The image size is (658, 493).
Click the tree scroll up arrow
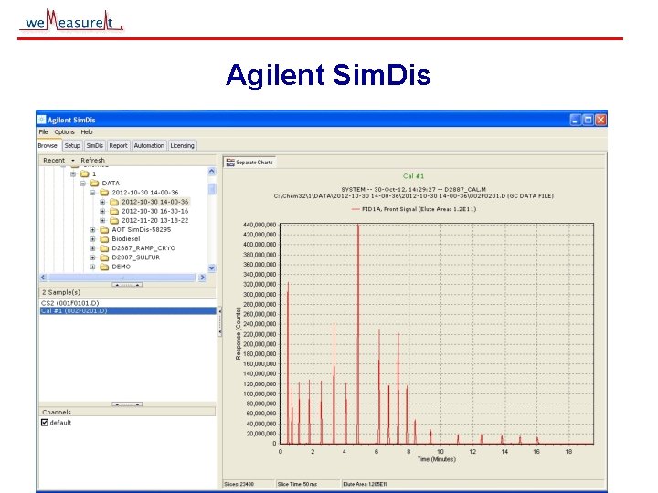(212, 171)
